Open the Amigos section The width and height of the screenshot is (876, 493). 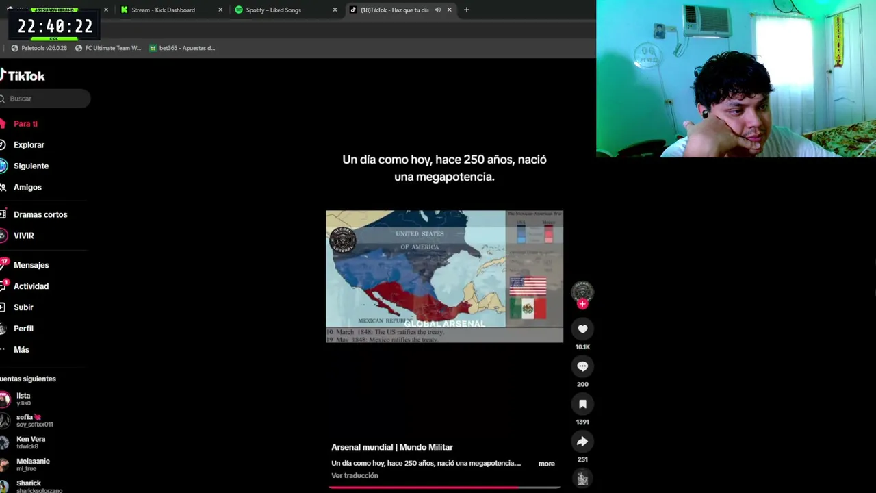coord(27,188)
